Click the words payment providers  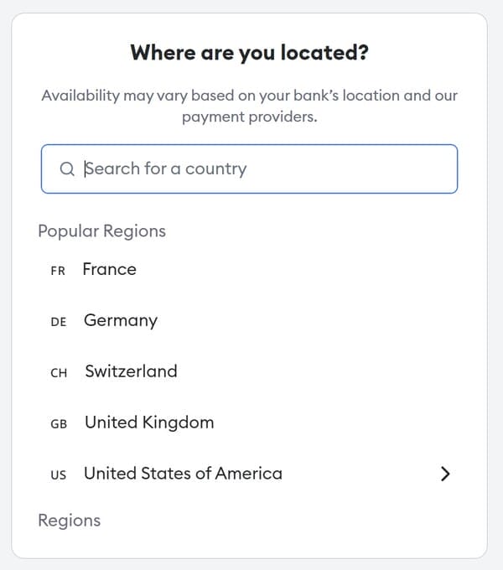pyautogui.click(x=250, y=117)
